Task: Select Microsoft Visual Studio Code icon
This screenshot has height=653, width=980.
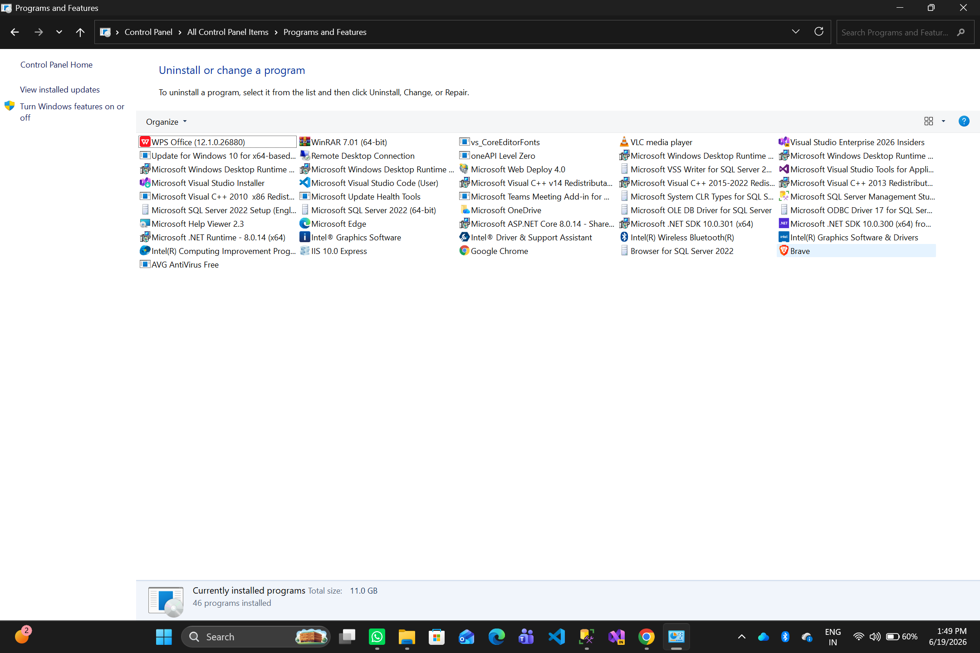Action: pyautogui.click(x=304, y=183)
